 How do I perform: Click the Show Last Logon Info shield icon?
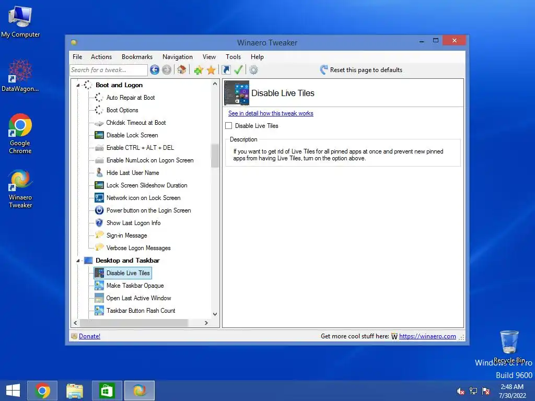coord(99,223)
